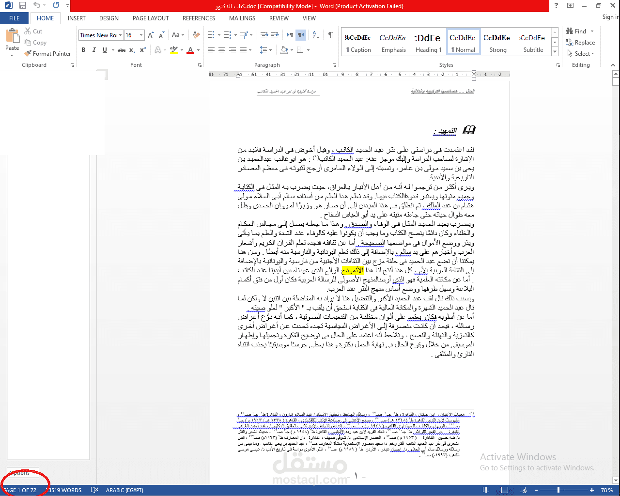
Task: Click the Redo icon in quick access toolbar
Action: (56, 6)
